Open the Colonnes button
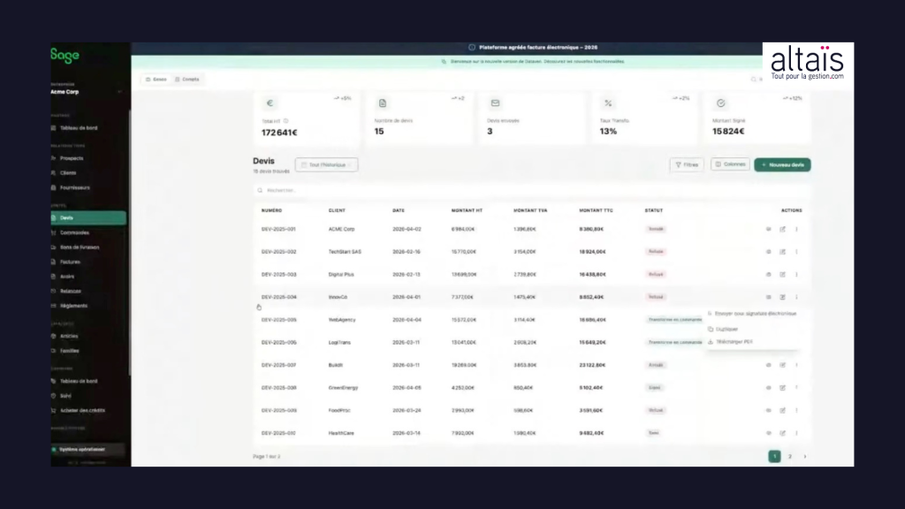The height and width of the screenshot is (509, 905). [x=730, y=164]
